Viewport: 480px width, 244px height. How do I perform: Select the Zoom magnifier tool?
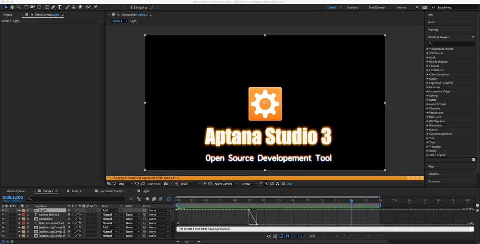coord(18,7)
